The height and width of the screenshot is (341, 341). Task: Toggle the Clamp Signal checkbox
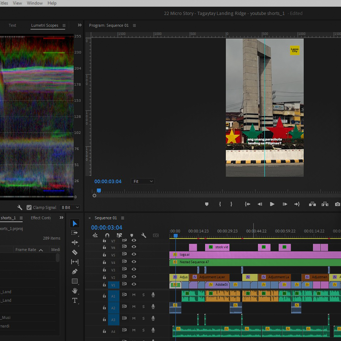coord(29,208)
